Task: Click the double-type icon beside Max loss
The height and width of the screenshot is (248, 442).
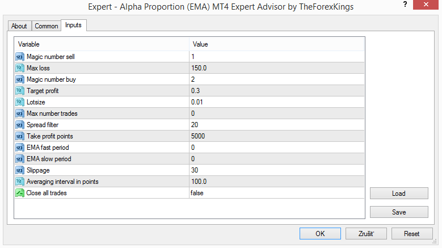Action: 19,68
